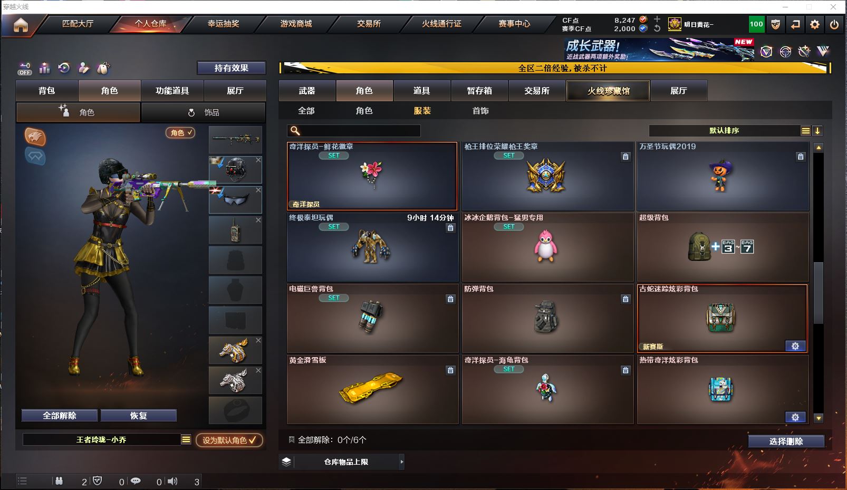Go to the home lobby icon
The height and width of the screenshot is (490, 847).
pyautogui.click(x=21, y=25)
